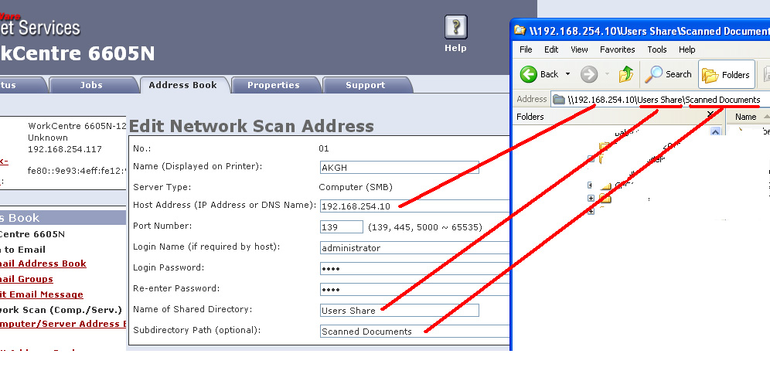This screenshot has height=381, width=770.
Task: Click the Port Number field
Action: tap(341, 227)
